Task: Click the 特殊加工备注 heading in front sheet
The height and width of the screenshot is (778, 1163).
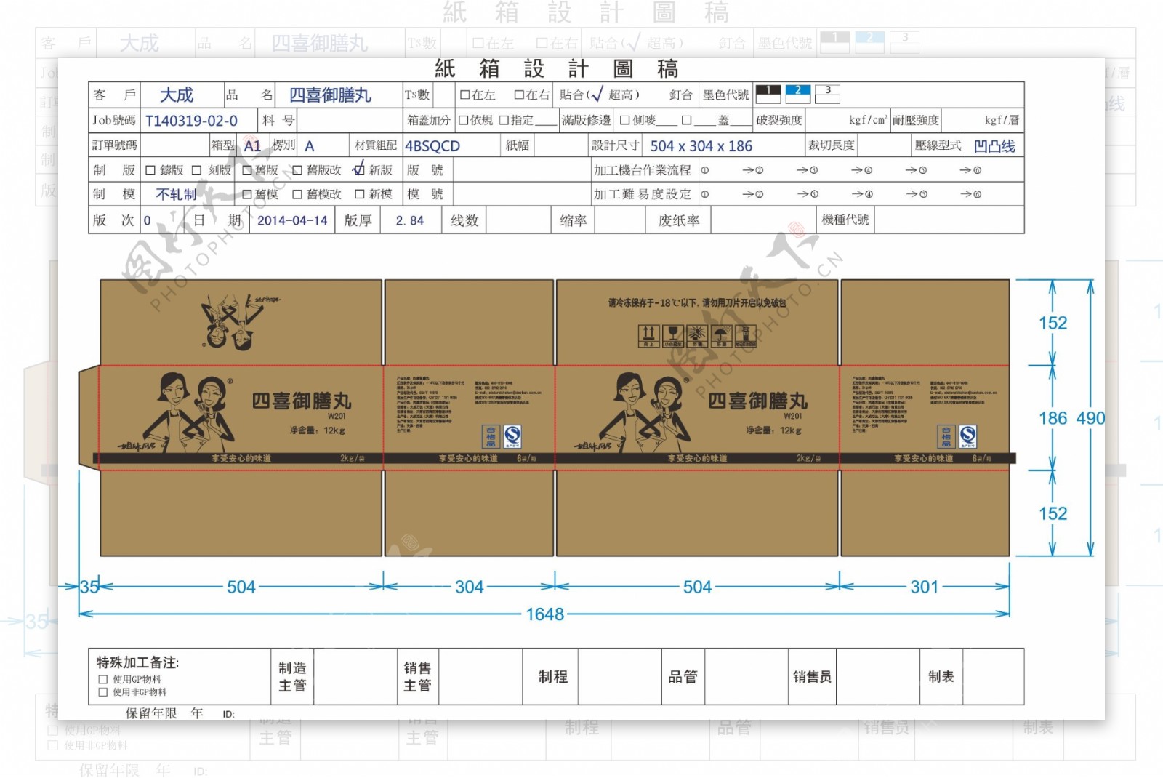Action: pos(138,662)
